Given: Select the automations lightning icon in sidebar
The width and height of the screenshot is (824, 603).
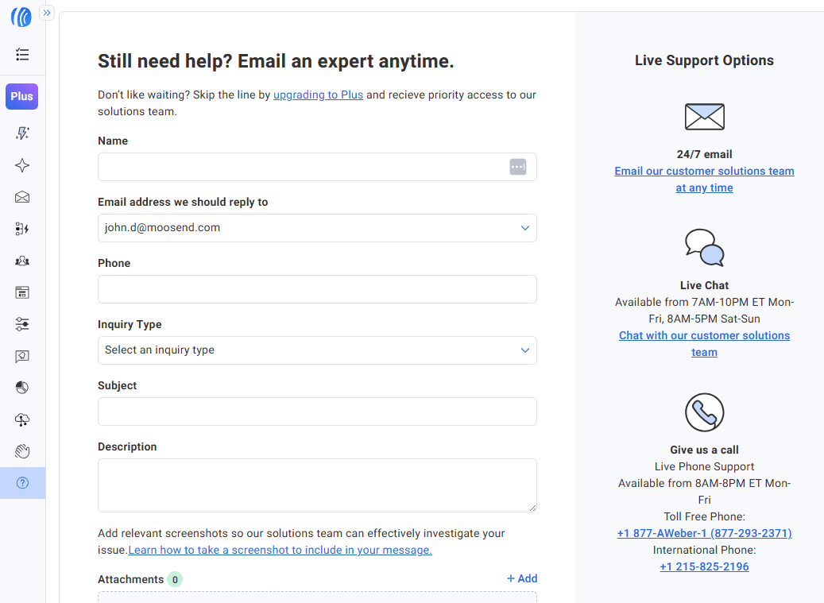Looking at the screenshot, I should 22,229.
